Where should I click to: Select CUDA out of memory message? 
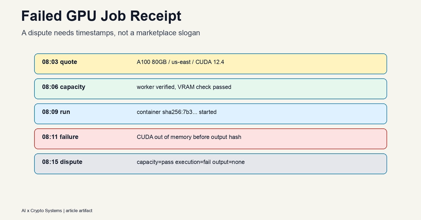coord(189,137)
